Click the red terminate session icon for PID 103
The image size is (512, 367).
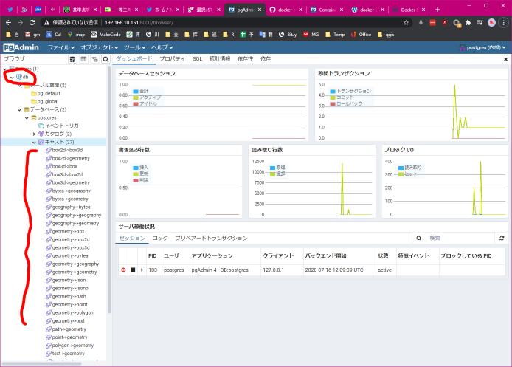123,270
